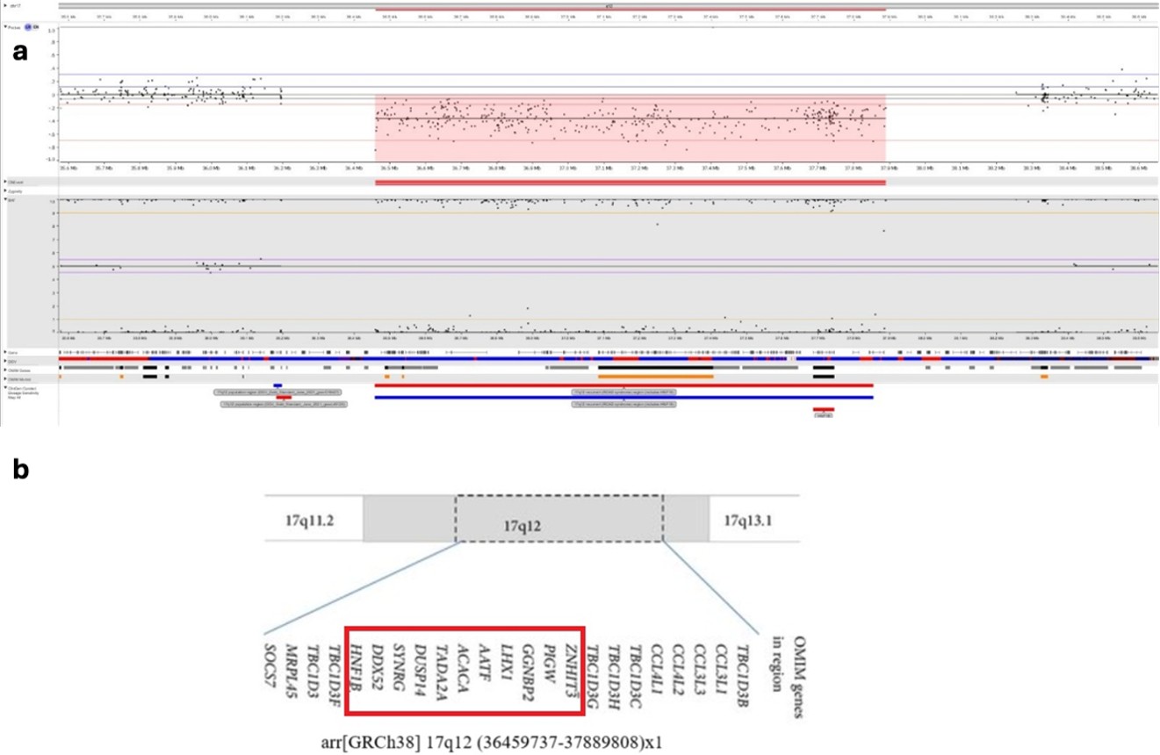The height and width of the screenshot is (755, 1160).
Task: Select the long black bar in OMIM Genes track
Action: point(655,368)
